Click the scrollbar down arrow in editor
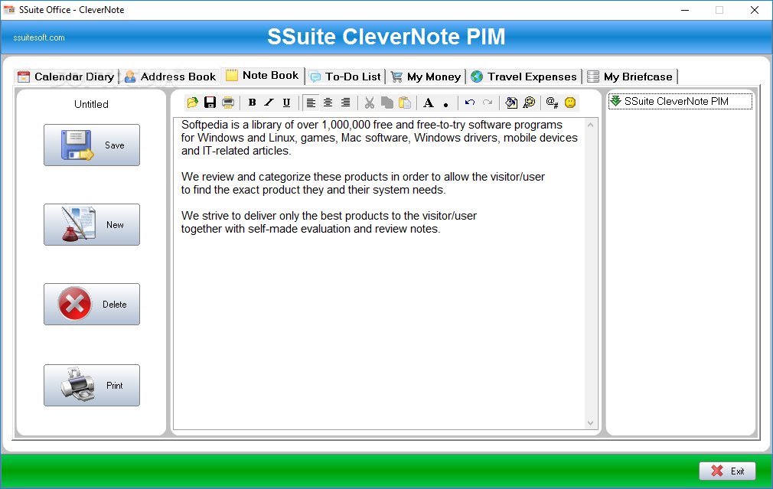Viewport: 773px width, 489px height. point(591,423)
